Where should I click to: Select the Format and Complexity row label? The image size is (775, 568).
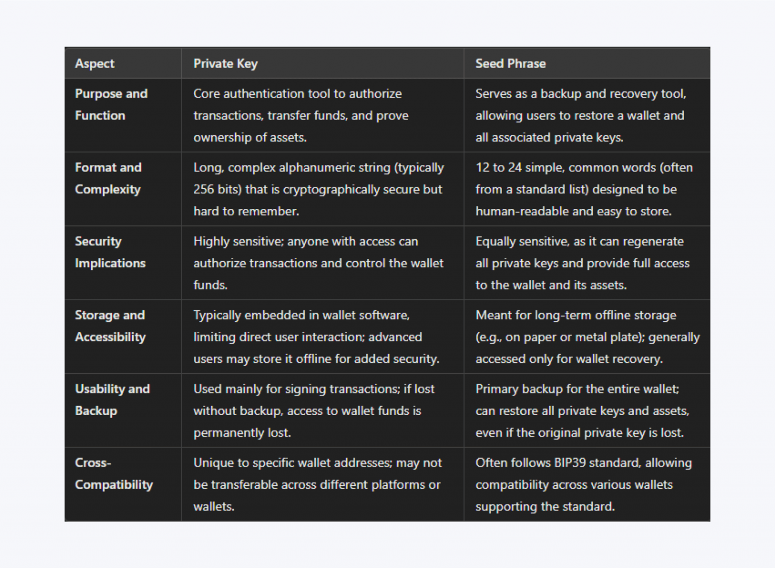click(108, 178)
